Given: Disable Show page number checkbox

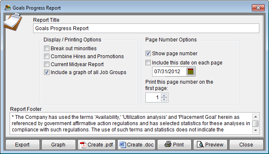Looking at the screenshot, I should click(x=148, y=54).
